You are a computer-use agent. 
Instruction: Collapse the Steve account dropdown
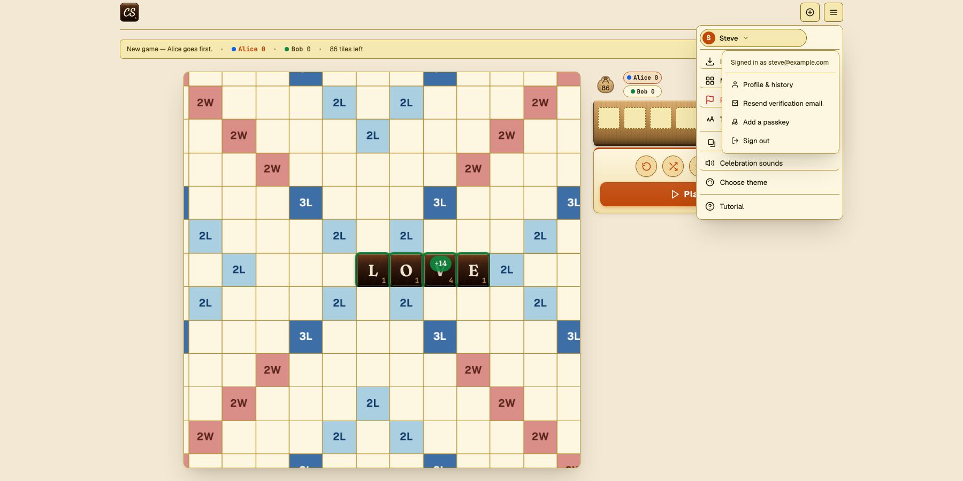click(753, 38)
